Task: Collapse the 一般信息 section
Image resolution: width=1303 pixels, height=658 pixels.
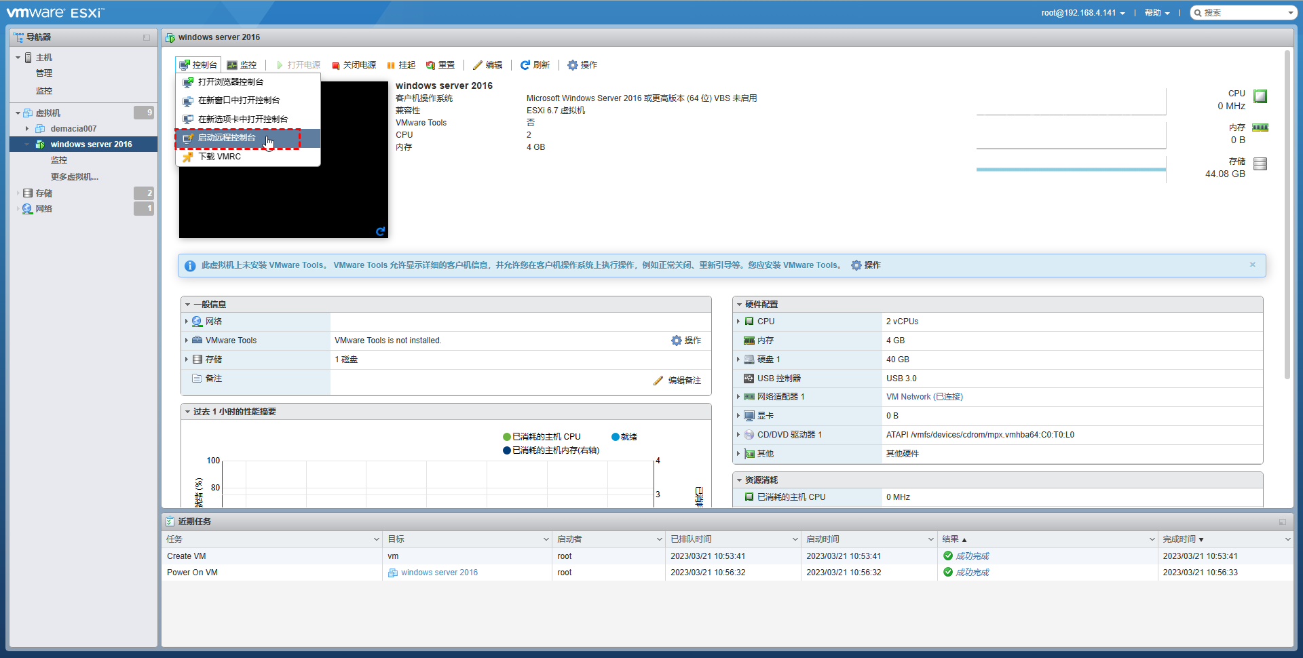Action: (188, 305)
